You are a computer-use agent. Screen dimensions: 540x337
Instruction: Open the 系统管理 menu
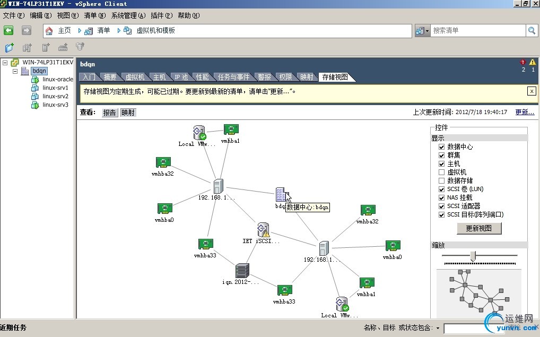pos(128,15)
